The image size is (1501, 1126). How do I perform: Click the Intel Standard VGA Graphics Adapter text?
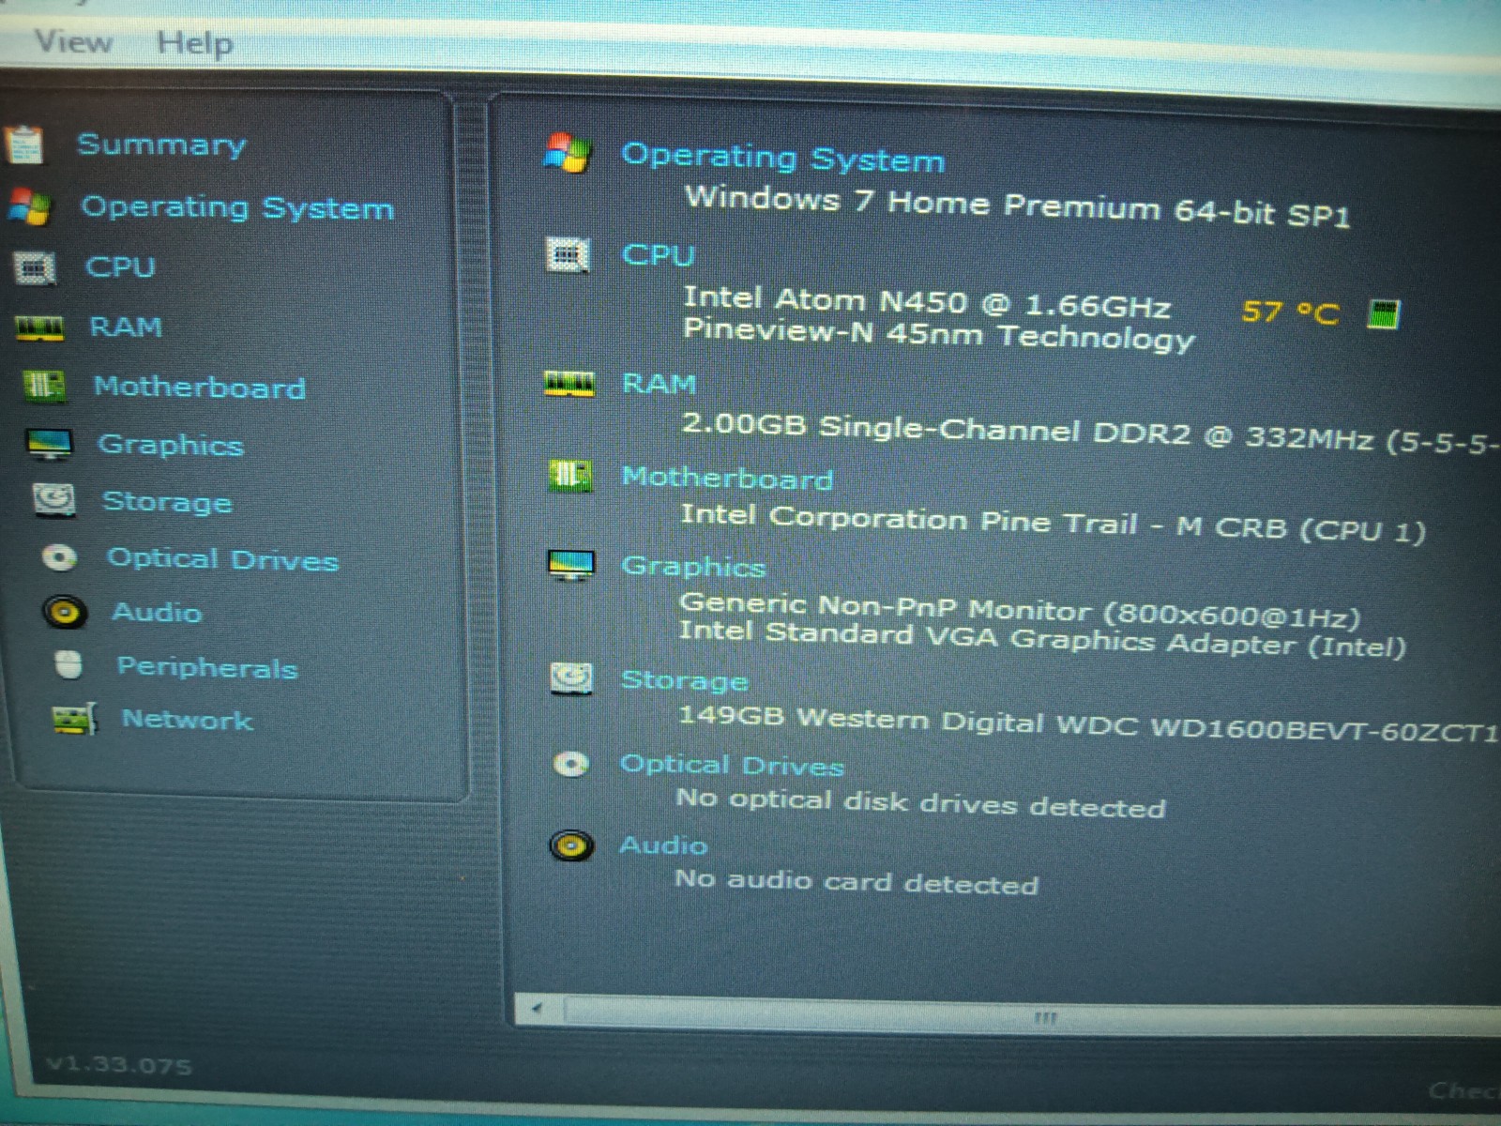click(x=1042, y=639)
